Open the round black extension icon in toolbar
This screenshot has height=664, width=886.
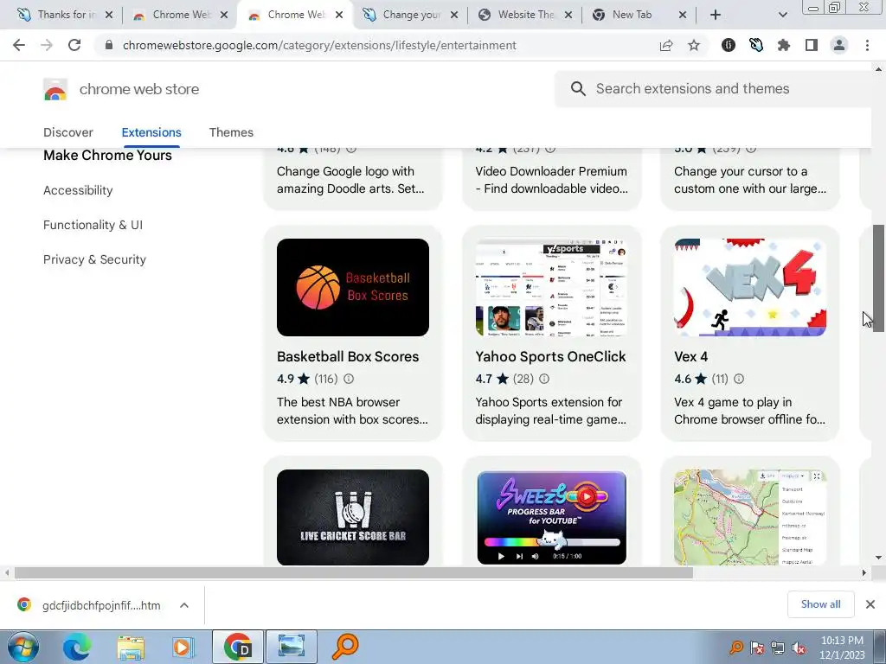coord(729,45)
